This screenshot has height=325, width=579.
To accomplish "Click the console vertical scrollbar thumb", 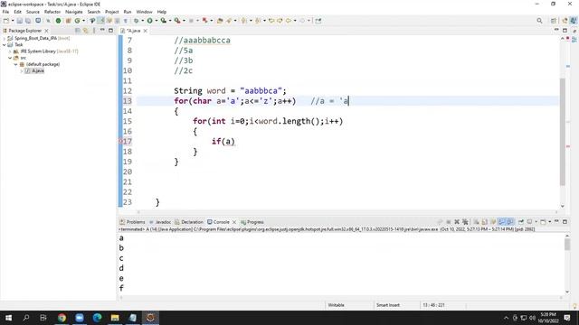I will 567,245.
